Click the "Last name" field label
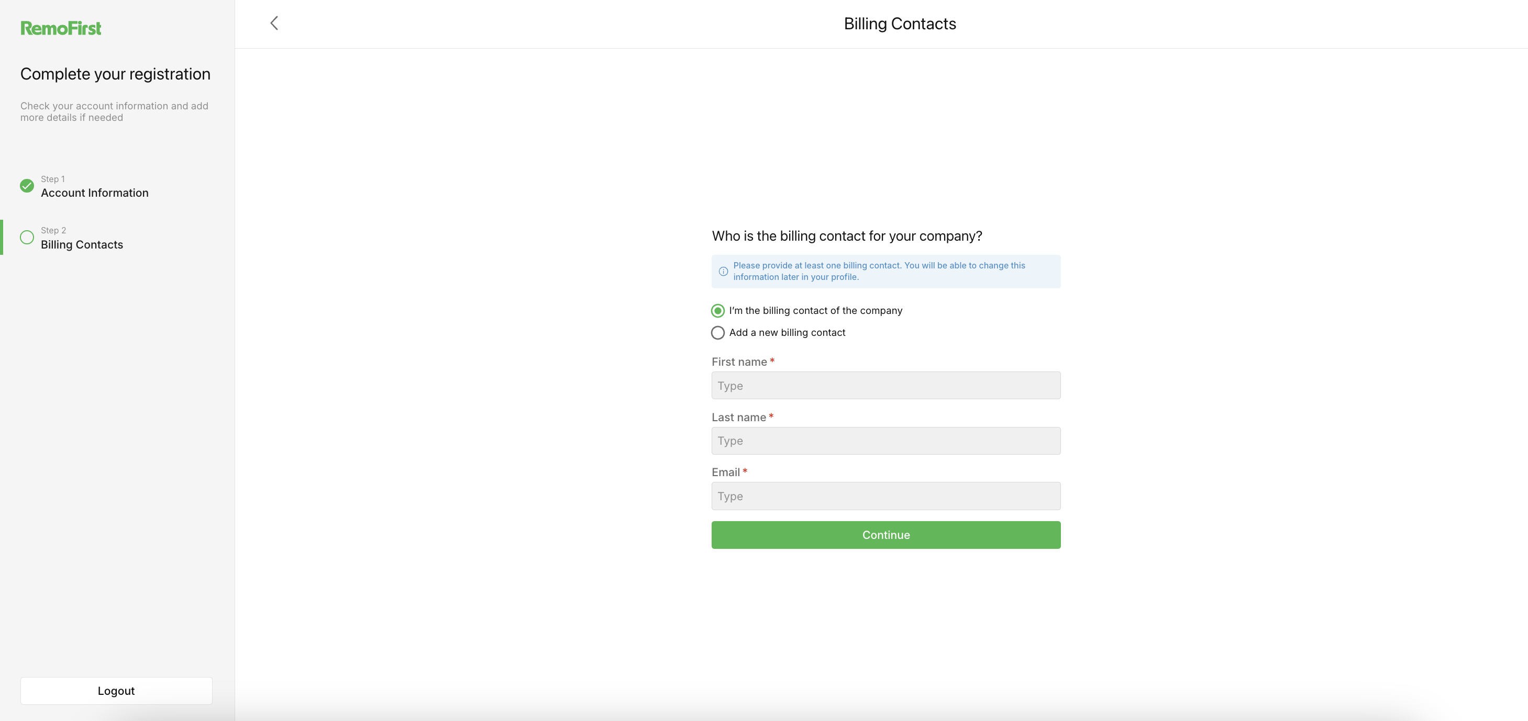 pyautogui.click(x=738, y=418)
